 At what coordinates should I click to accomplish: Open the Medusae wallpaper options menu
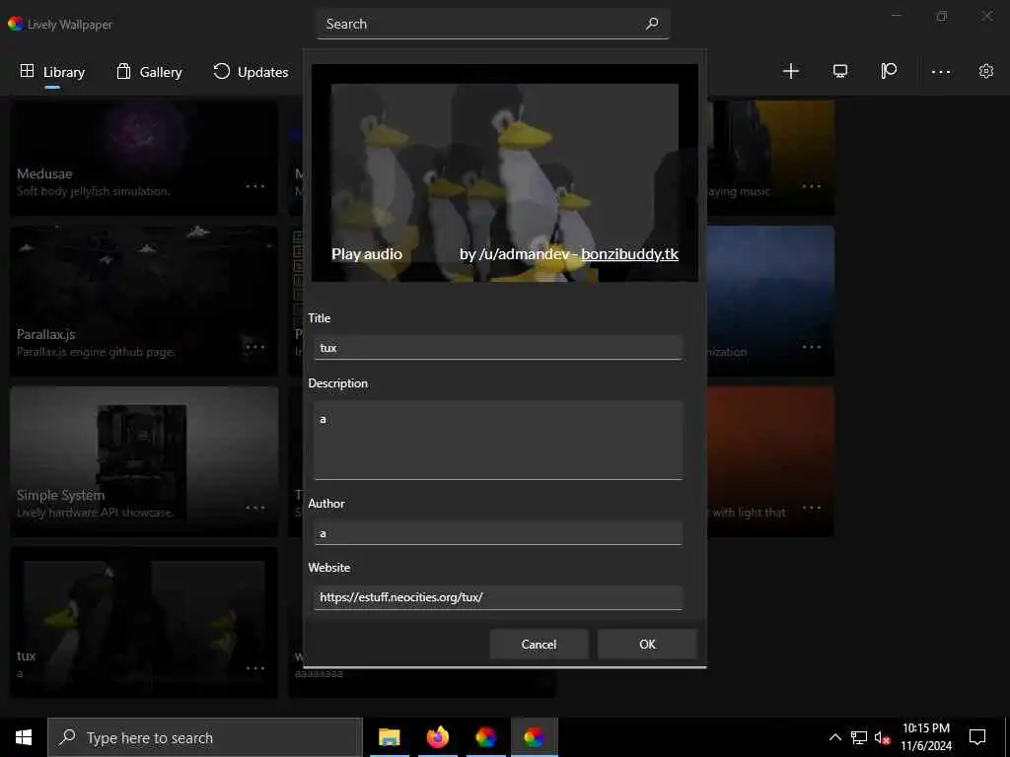point(255,186)
